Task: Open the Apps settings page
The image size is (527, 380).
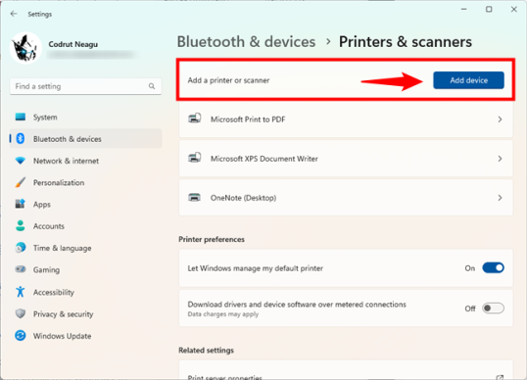Action: [85, 204]
